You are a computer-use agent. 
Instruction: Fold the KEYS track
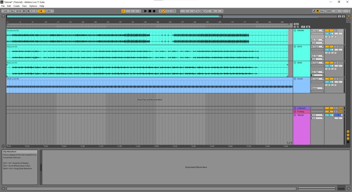pos(295,47)
